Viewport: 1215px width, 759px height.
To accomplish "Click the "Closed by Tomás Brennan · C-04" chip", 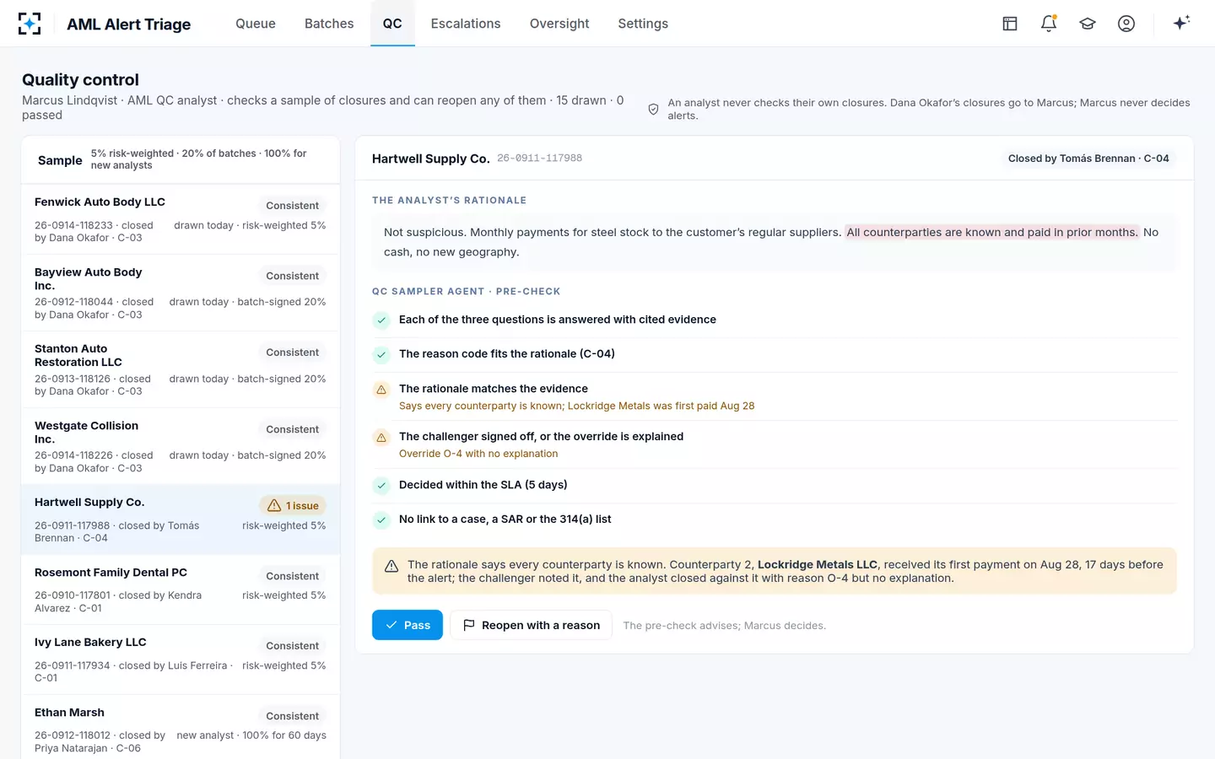I will pyautogui.click(x=1088, y=159).
